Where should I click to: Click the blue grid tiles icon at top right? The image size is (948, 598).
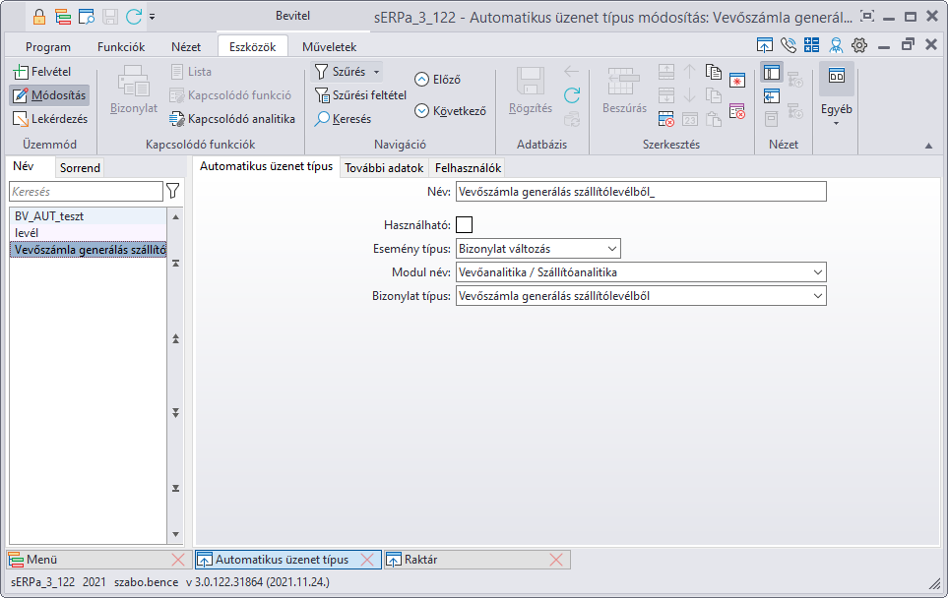click(x=812, y=45)
